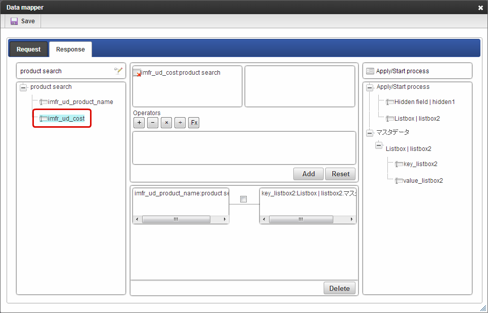Viewport: 488px width, 313px height.
Task: Collapse the Apply/Start process tree node
Action: (x=370, y=87)
